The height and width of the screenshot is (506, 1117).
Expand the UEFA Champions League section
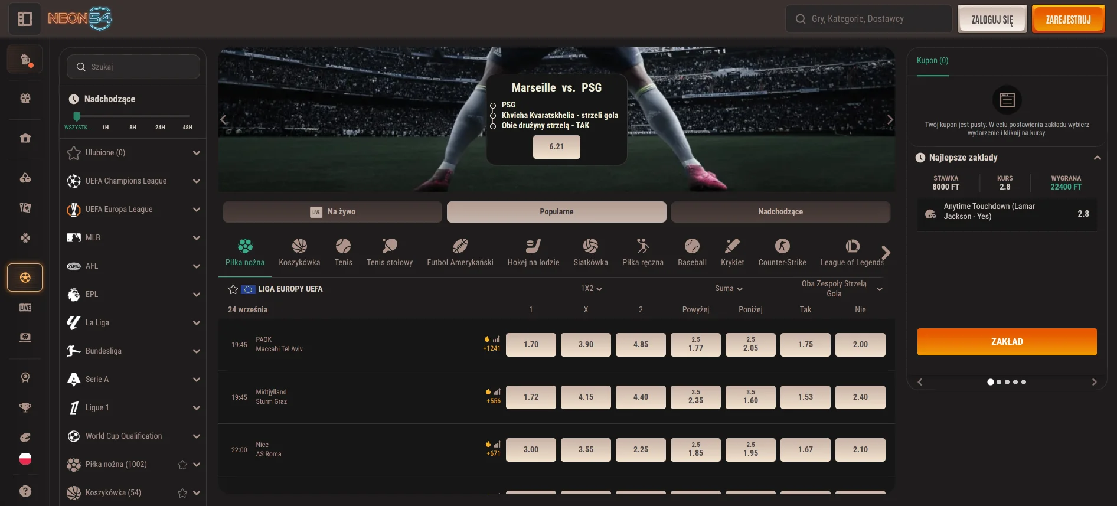197,181
